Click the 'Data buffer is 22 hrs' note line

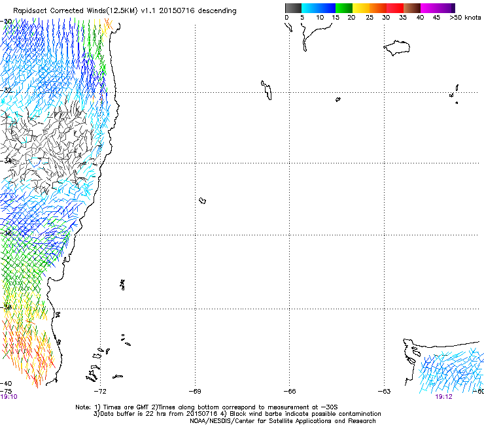[x=237, y=414]
